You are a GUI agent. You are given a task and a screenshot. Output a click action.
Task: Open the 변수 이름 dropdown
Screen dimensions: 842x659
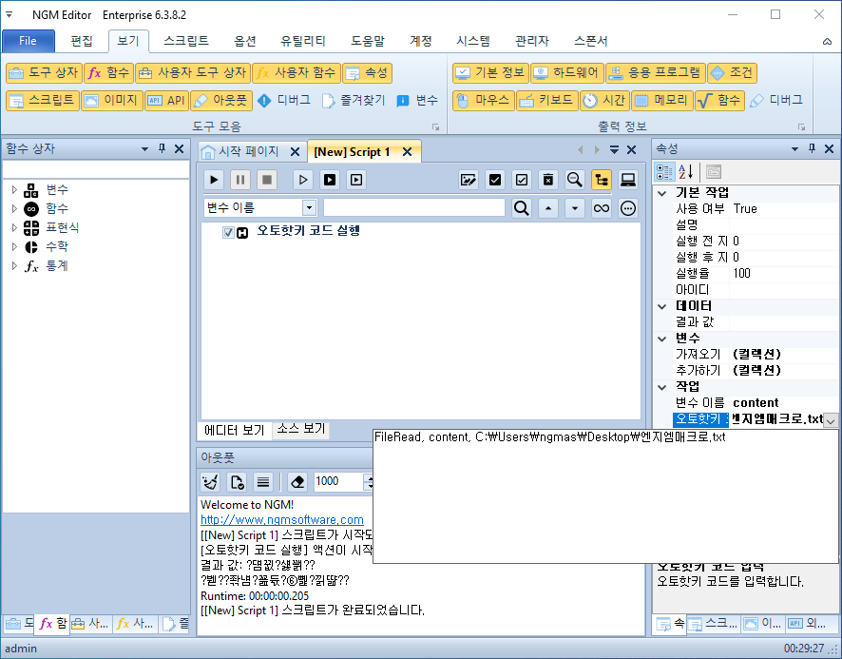[310, 207]
